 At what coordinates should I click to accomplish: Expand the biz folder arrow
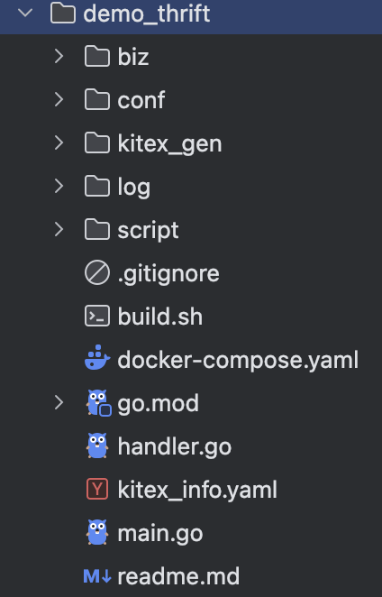(x=59, y=56)
